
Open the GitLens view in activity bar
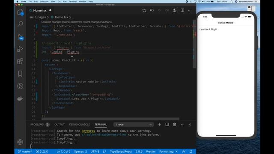tap(20, 86)
